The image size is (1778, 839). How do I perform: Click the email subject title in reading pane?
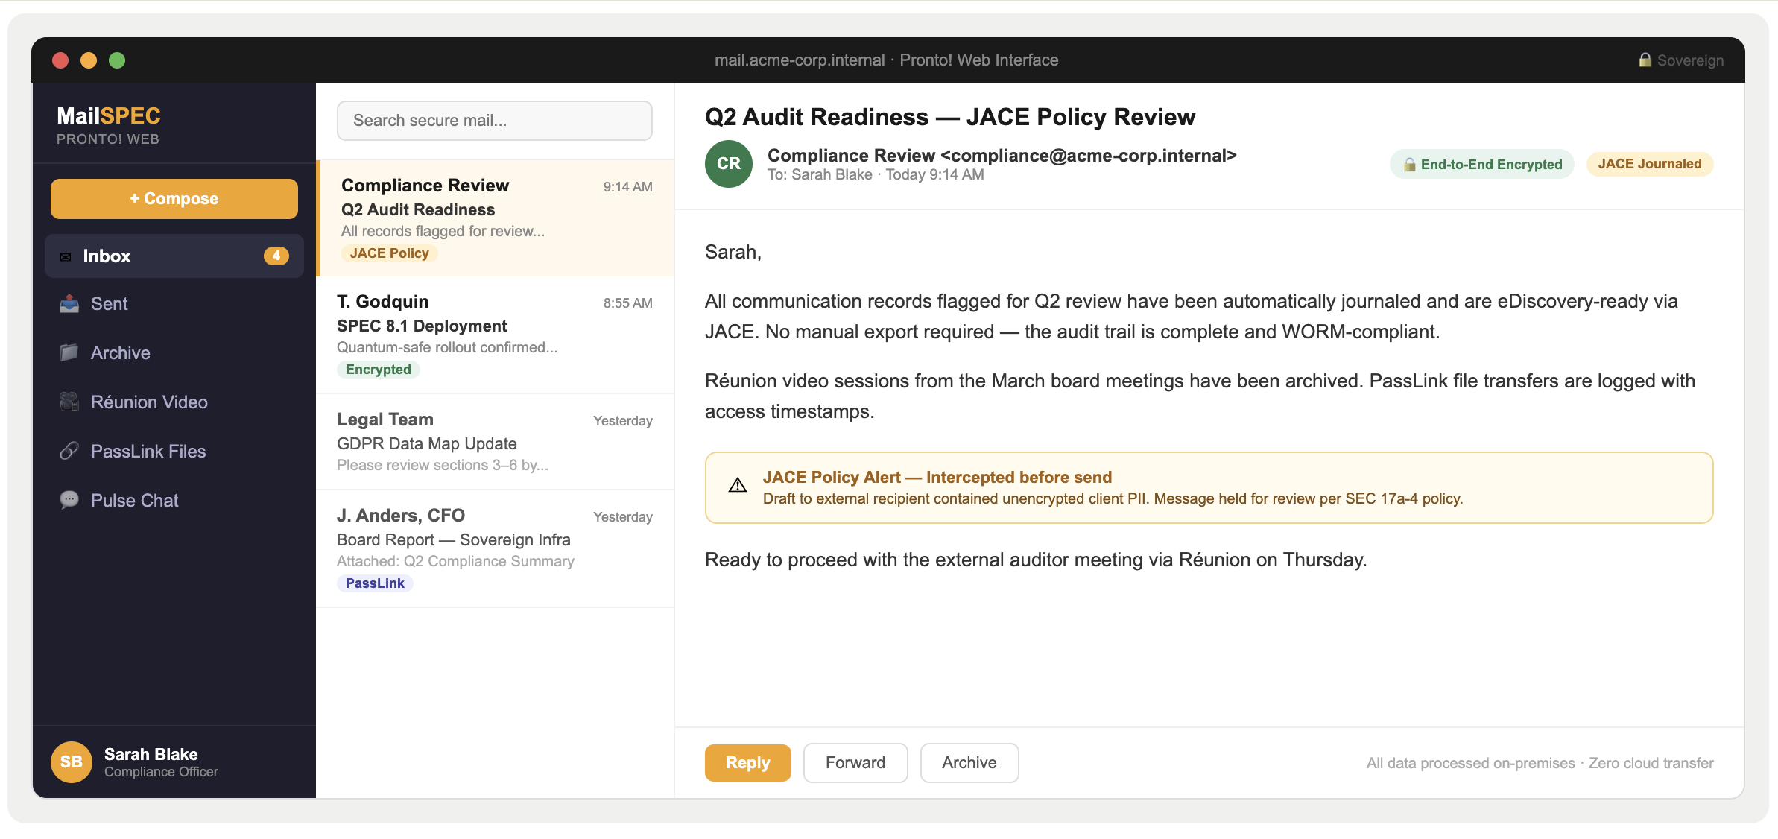[949, 117]
